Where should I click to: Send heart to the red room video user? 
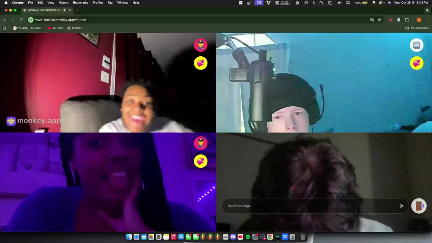tap(200, 63)
